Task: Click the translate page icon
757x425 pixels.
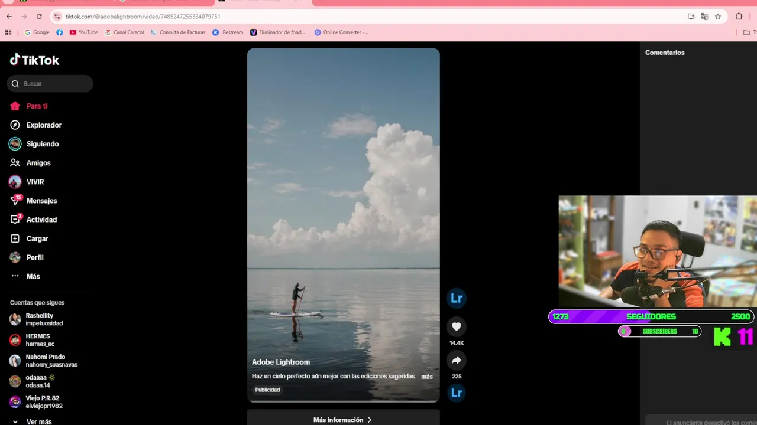Action: tap(704, 17)
